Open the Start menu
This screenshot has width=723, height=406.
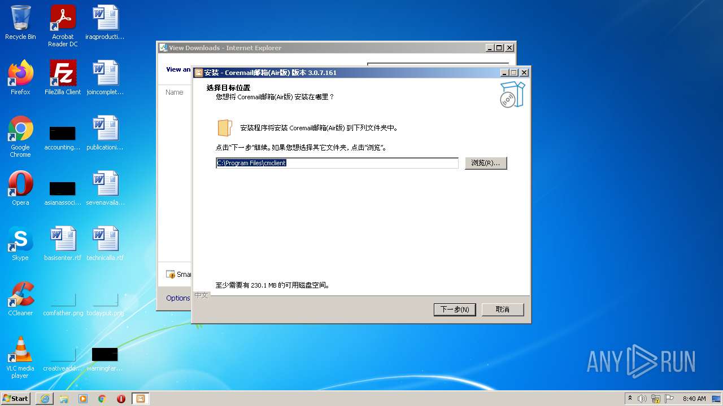16,399
